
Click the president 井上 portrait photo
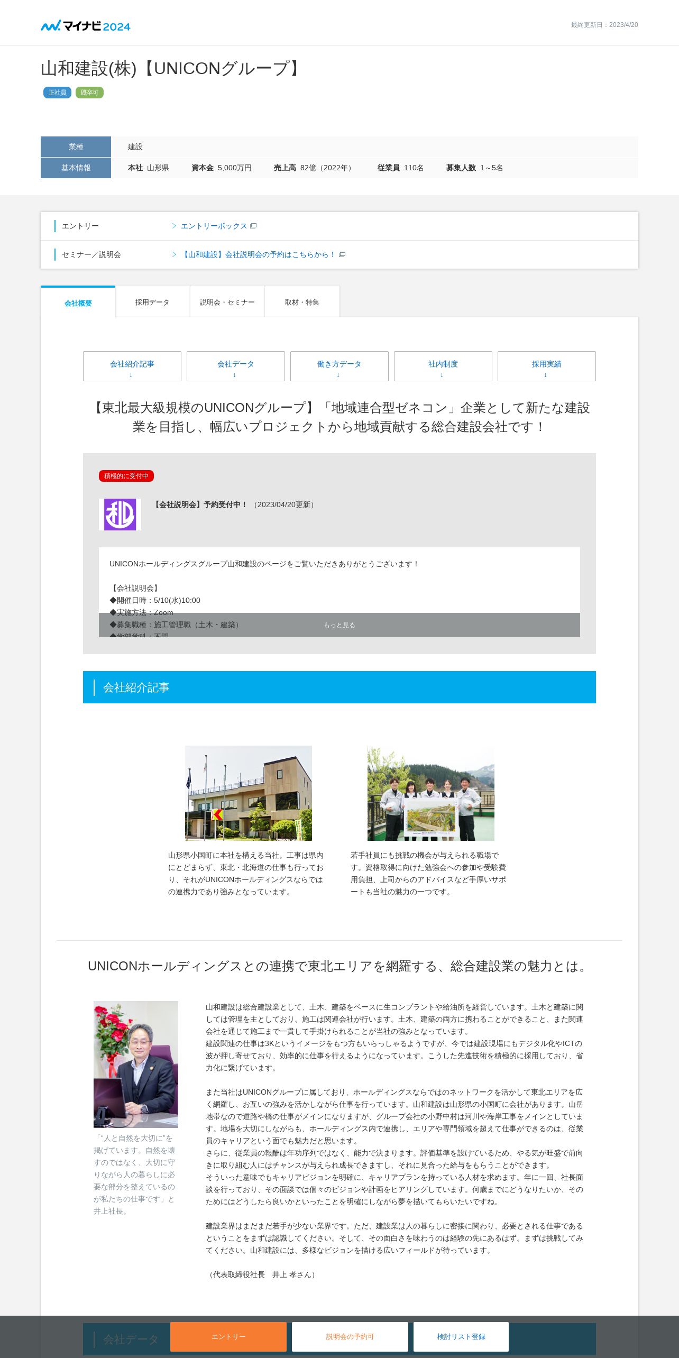click(136, 1064)
